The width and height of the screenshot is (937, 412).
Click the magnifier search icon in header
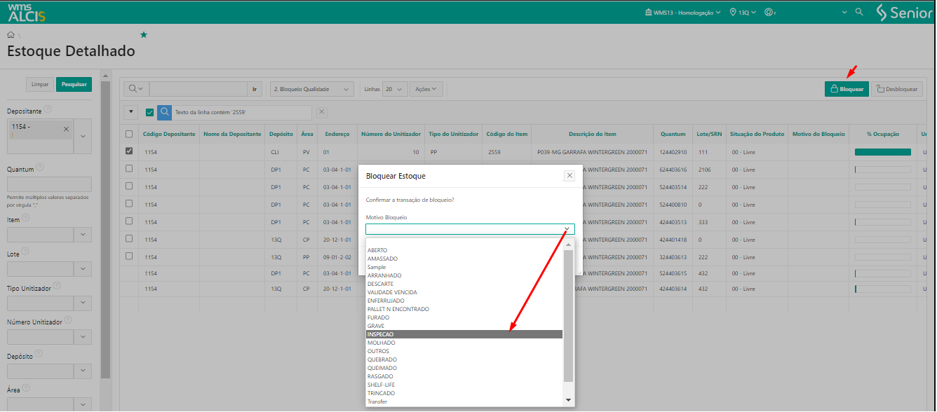(859, 13)
